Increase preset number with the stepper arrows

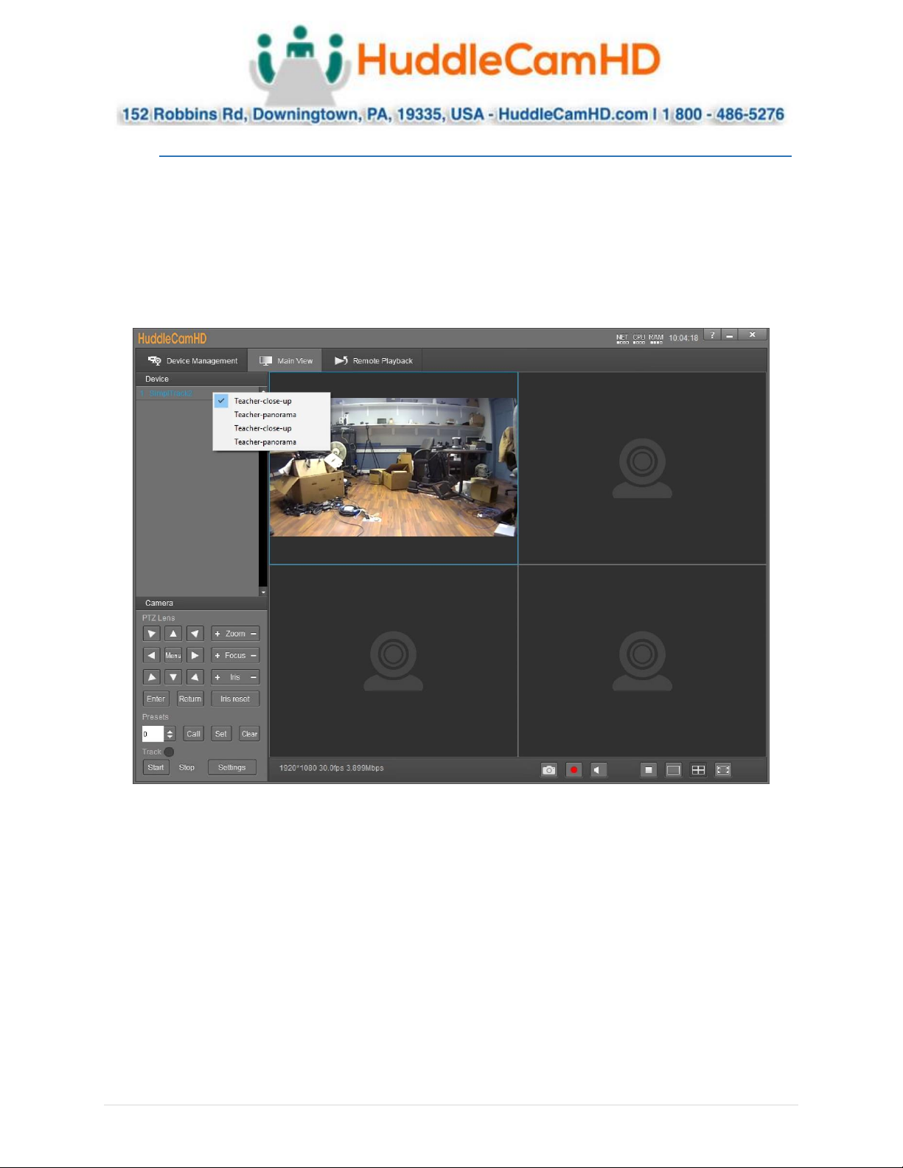click(170, 731)
